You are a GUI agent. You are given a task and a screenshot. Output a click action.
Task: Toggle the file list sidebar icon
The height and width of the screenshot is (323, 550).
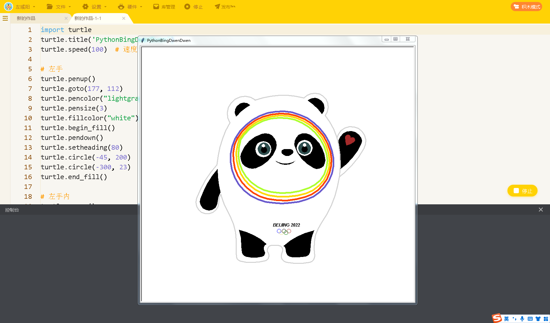tap(5, 19)
